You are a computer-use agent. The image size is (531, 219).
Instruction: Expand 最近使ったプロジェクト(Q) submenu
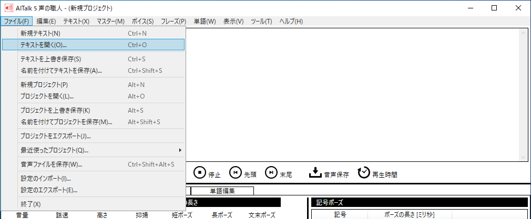click(x=93, y=150)
